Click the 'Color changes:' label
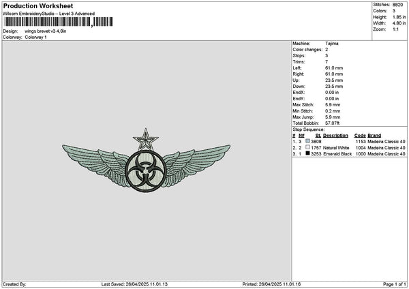Viewport: 409px width, 289px height. (x=307, y=50)
